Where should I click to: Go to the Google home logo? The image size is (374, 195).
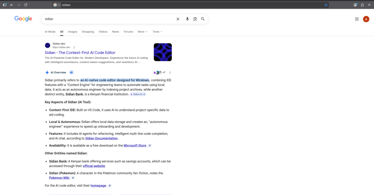[x=23, y=19]
